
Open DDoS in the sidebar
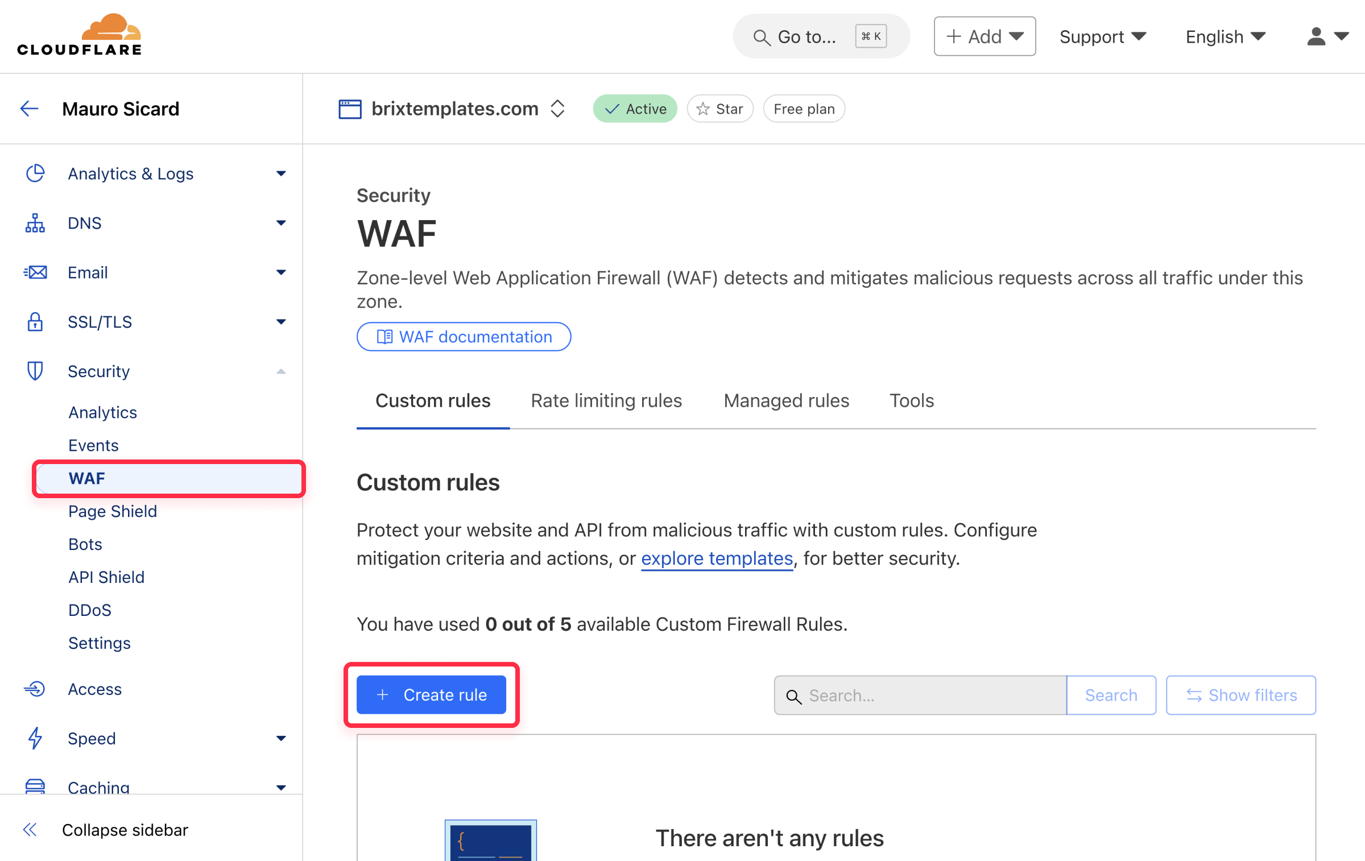click(x=90, y=610)
